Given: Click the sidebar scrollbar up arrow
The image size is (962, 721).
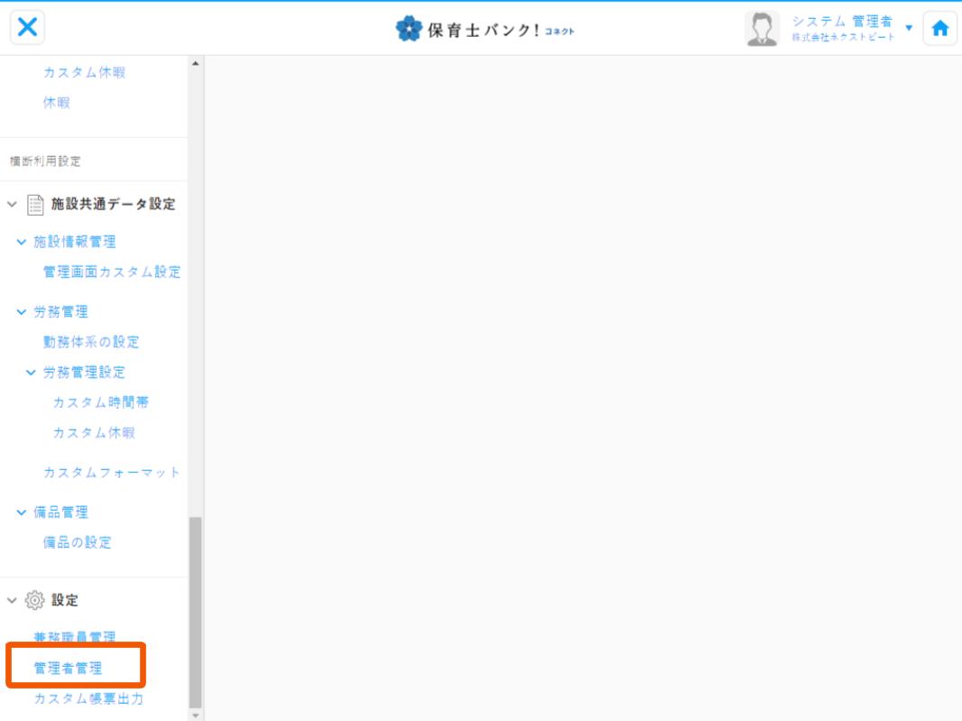Looking at the screenshot, I should click(x=196, y=63).
